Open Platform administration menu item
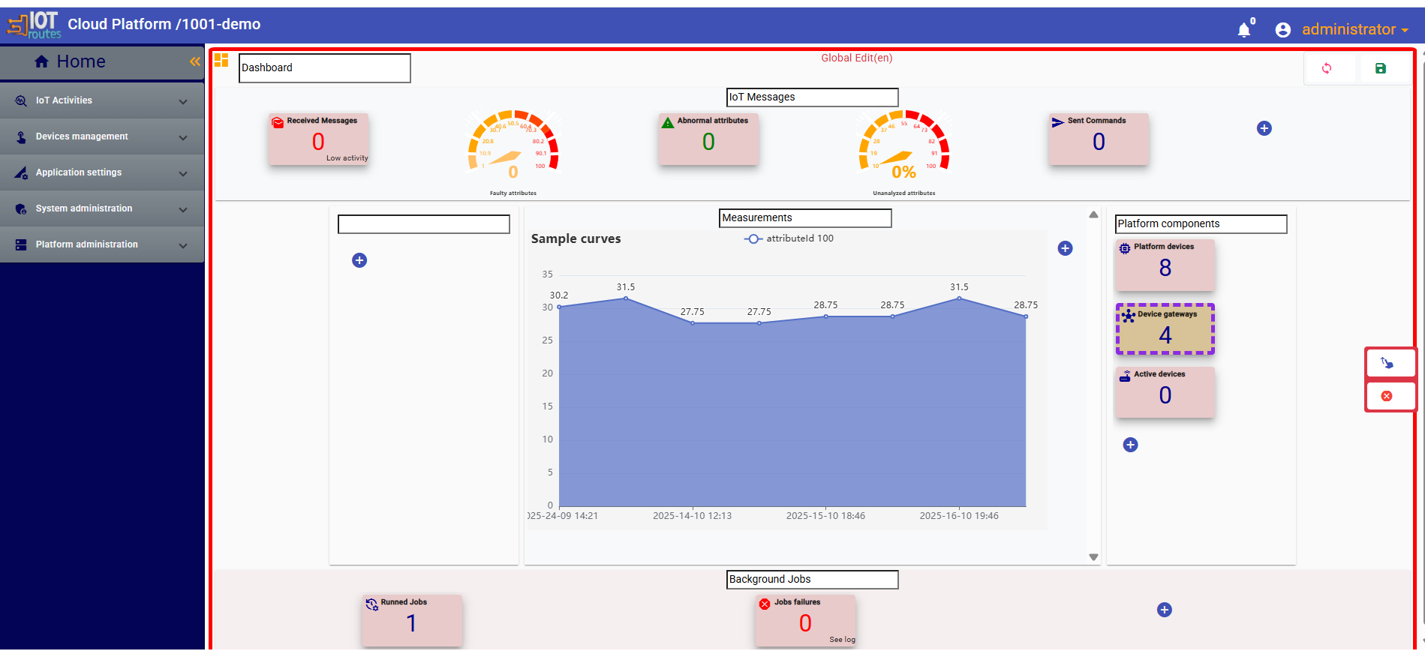This screenshot has width=1425, height=651. coord(102,244)
